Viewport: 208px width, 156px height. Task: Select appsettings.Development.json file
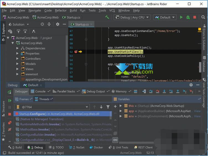point(44,80)
